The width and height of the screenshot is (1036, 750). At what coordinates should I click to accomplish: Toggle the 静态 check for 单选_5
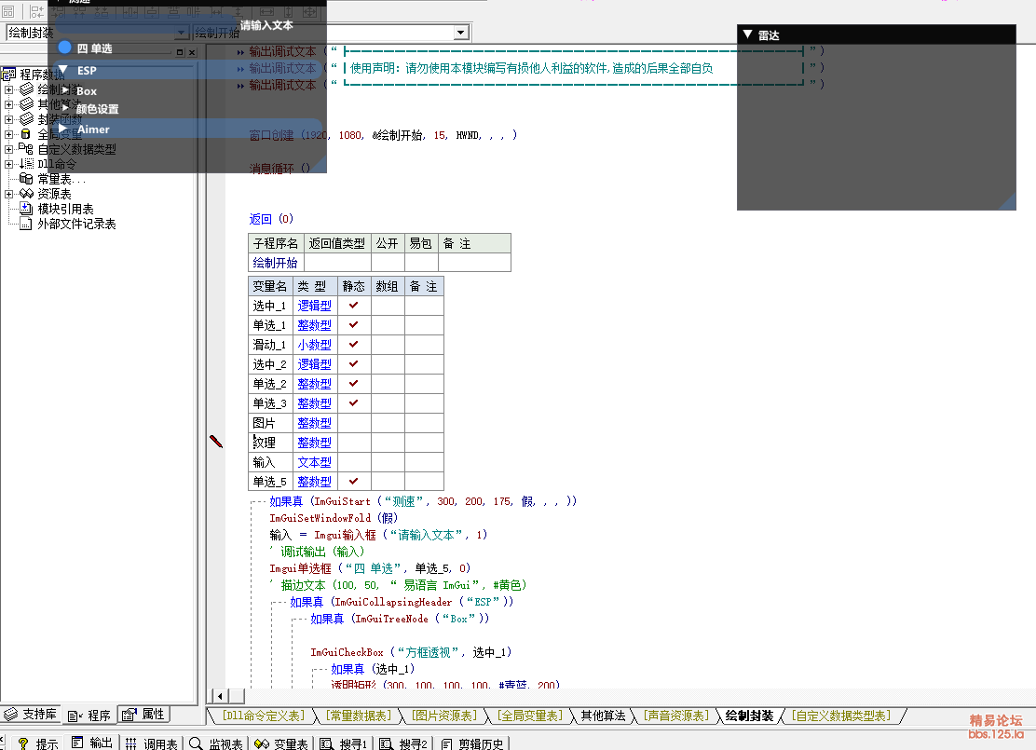click(x=353, y=481)
